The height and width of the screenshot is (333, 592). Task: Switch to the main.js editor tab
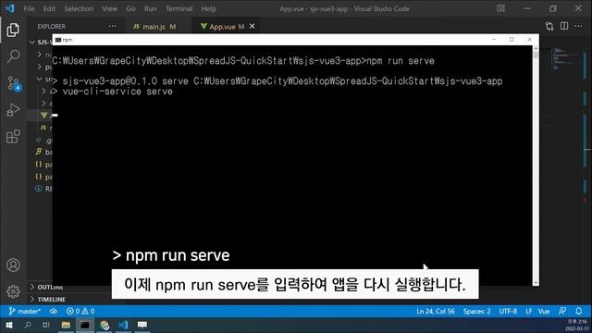click(154, 27)
